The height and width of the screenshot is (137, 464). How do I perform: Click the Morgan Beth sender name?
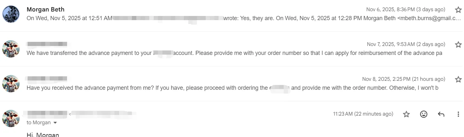coord(46,10)
